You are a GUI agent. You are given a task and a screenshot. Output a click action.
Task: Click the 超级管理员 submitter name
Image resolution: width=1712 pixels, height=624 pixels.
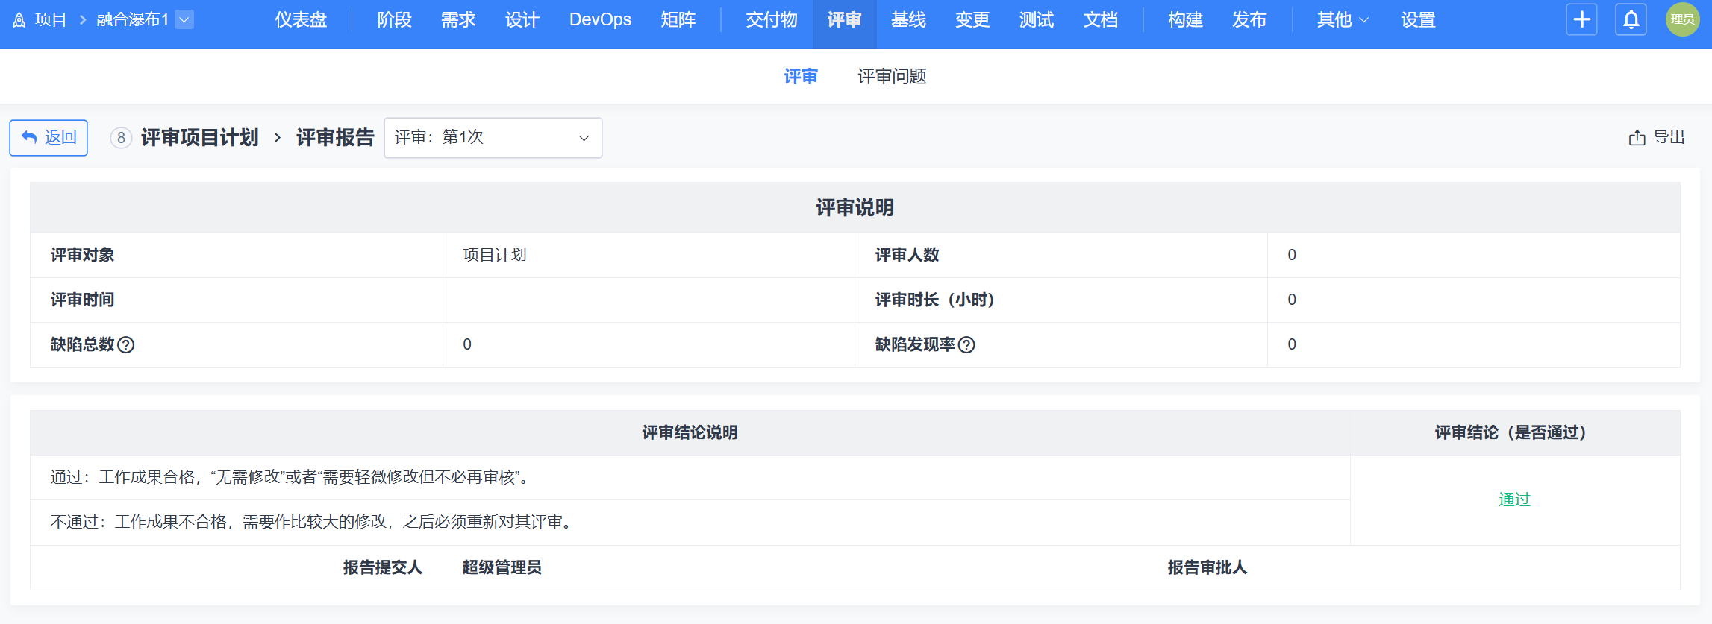click(502, 567)
